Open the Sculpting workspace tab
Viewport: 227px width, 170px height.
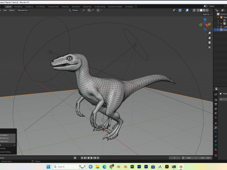(29, 7)
